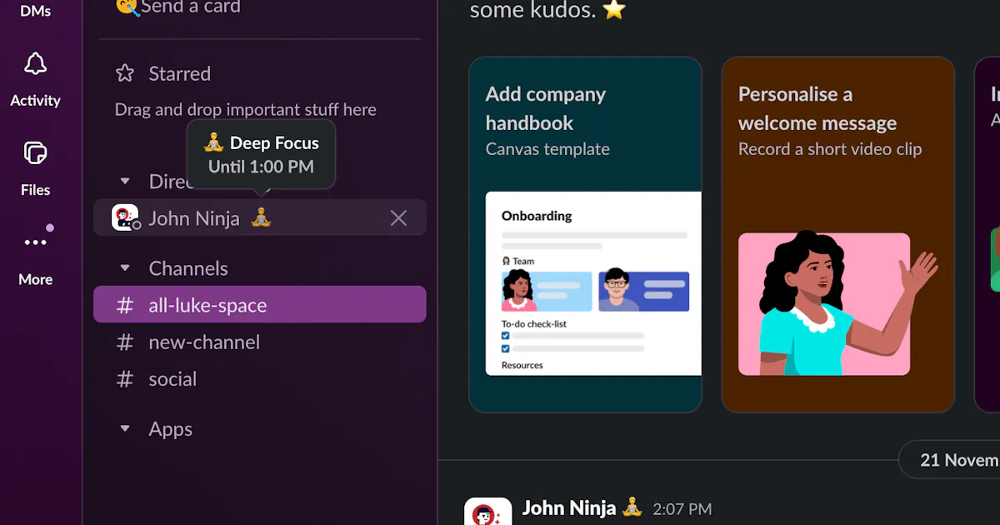This screenshot has width=1000, height=525.
Task: Click the Onboarding canvas template preview
Action: [593, 283]
